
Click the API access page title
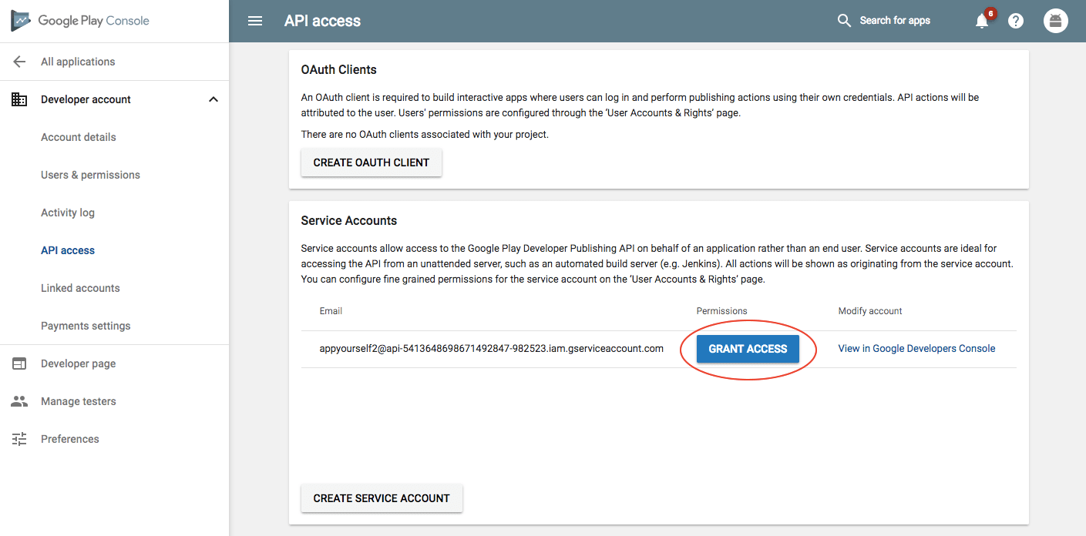point(322,21)
